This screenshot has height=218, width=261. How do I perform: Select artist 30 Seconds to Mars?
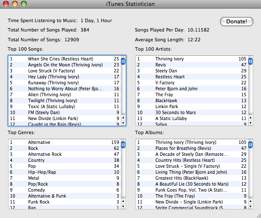point(192,112)
